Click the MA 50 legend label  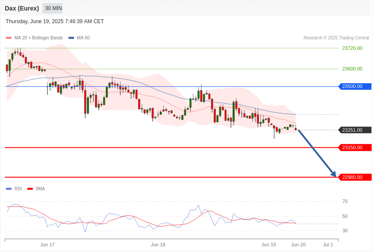(83, 38)
